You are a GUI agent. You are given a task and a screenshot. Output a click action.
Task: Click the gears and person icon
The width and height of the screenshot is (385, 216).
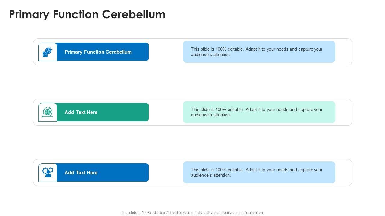coord(48,172)
